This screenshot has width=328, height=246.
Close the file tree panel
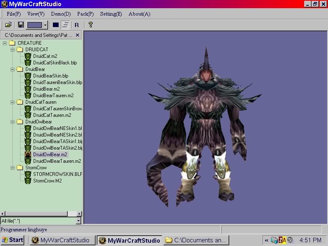pos(77,35)
